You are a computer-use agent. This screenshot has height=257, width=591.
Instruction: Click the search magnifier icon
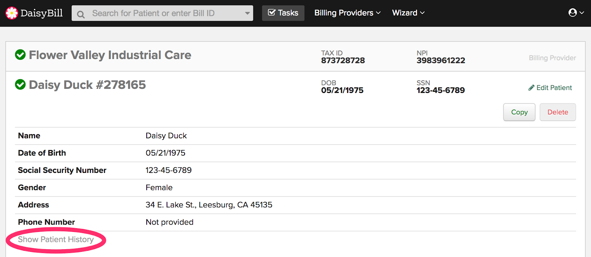point(81,14)
